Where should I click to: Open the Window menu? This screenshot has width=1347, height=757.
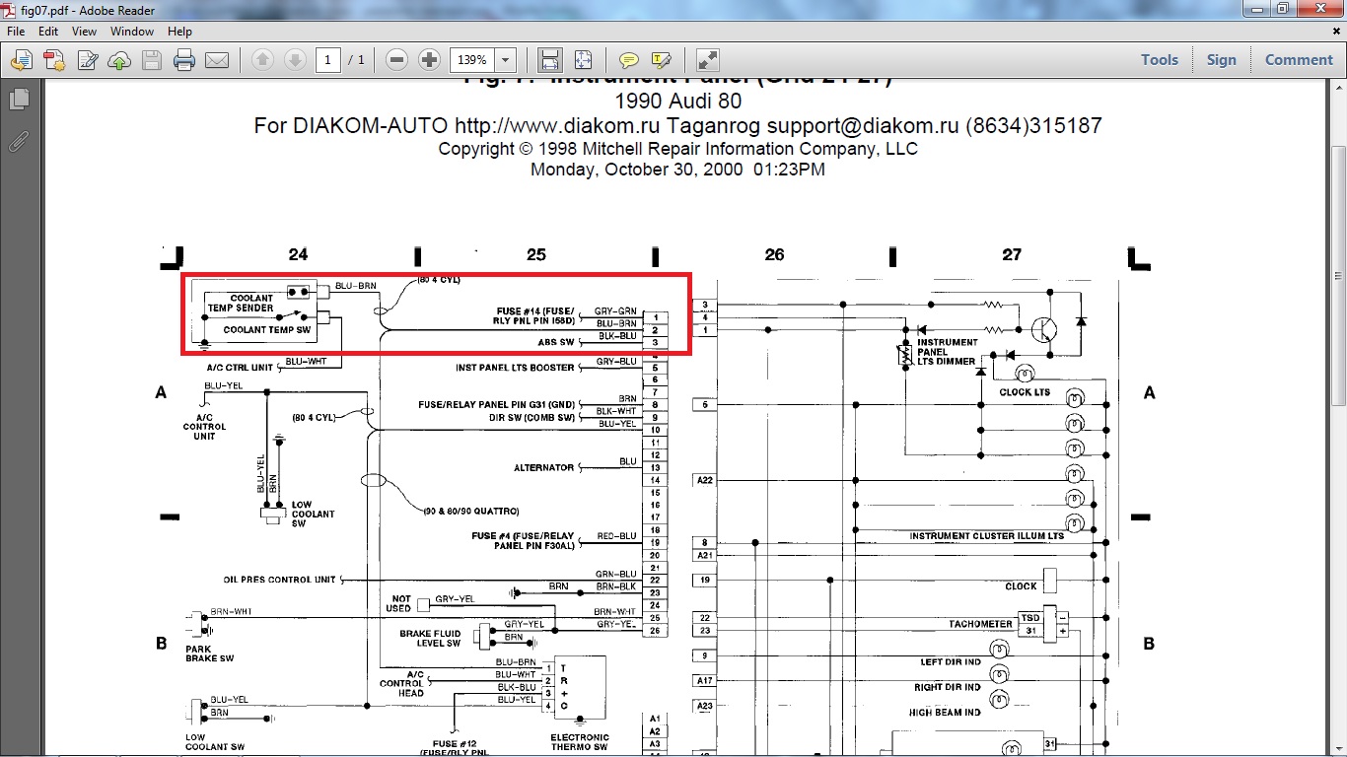131,32
